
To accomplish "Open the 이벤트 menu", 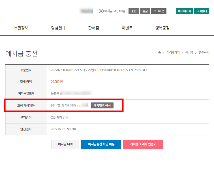I will tap(127, 28).
